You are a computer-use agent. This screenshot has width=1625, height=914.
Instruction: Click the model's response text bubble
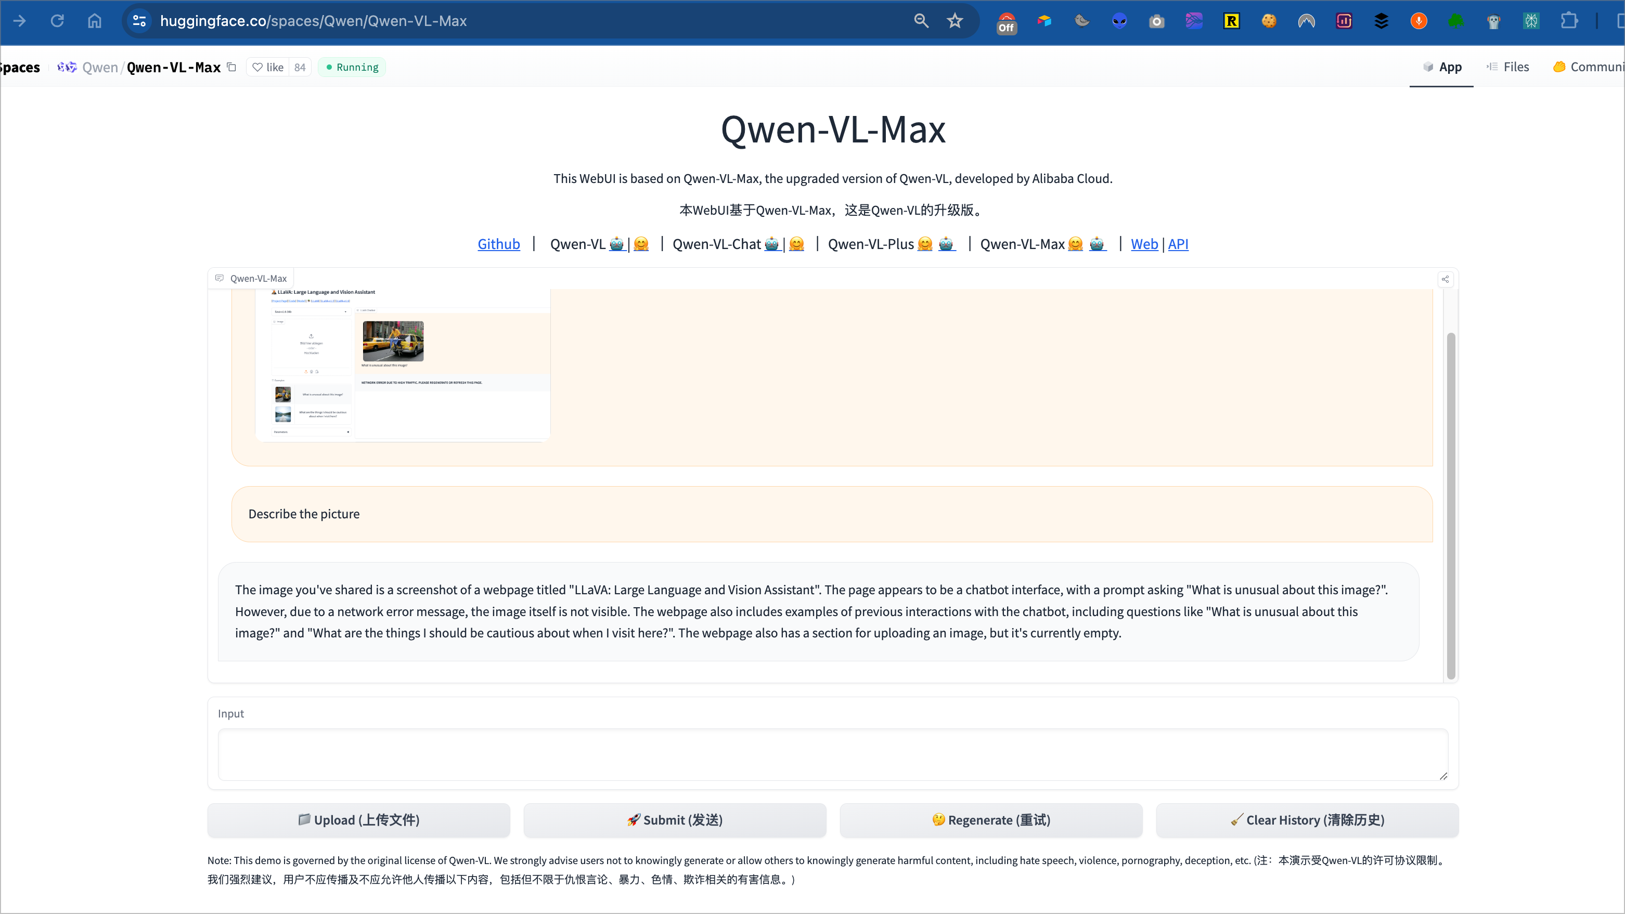pyautogui.click(x=818, y=611)
